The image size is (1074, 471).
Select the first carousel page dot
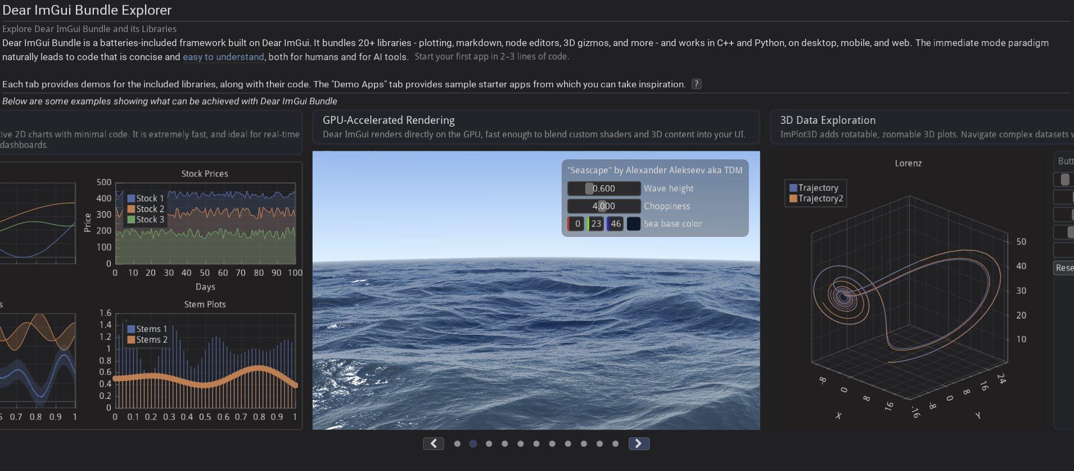click(x=457, y=444)
